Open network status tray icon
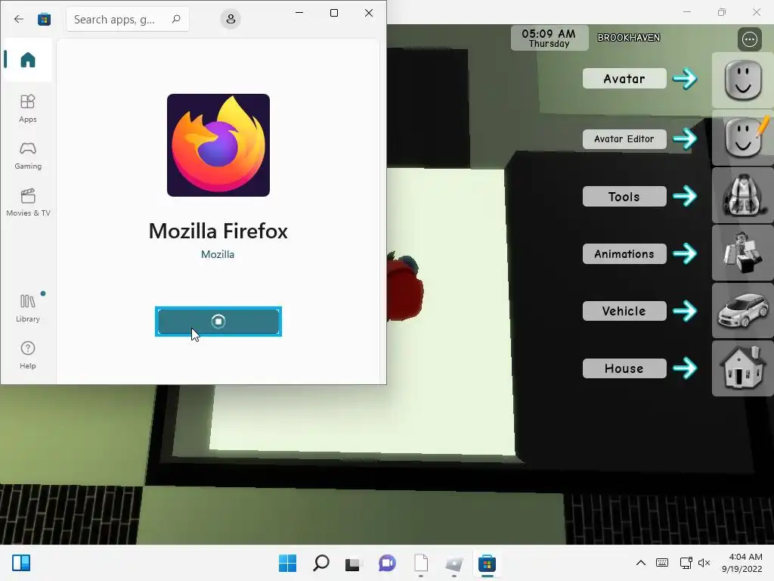 pos(686,563)
